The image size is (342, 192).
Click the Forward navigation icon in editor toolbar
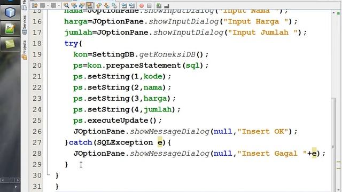click(x=53, y=5)
